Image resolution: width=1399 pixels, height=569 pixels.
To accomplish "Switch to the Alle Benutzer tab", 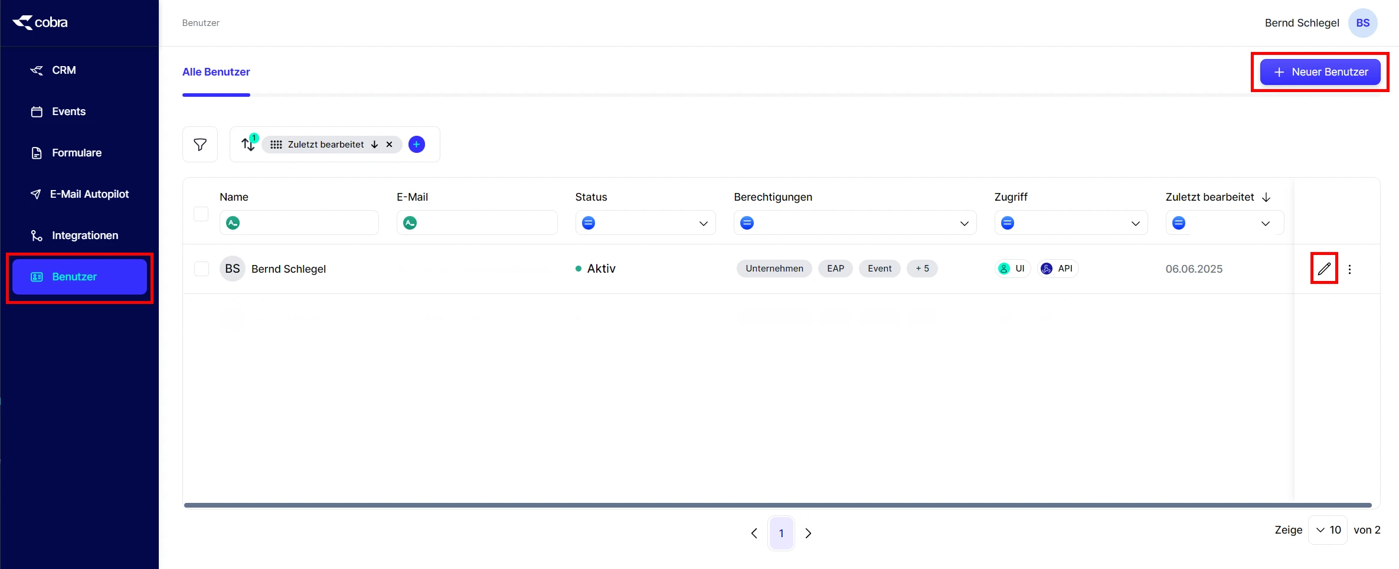I will coord(216,72).
